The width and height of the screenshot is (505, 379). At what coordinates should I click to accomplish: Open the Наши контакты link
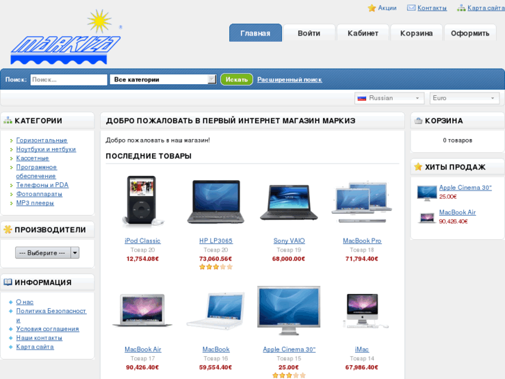(x=39, y=338)
